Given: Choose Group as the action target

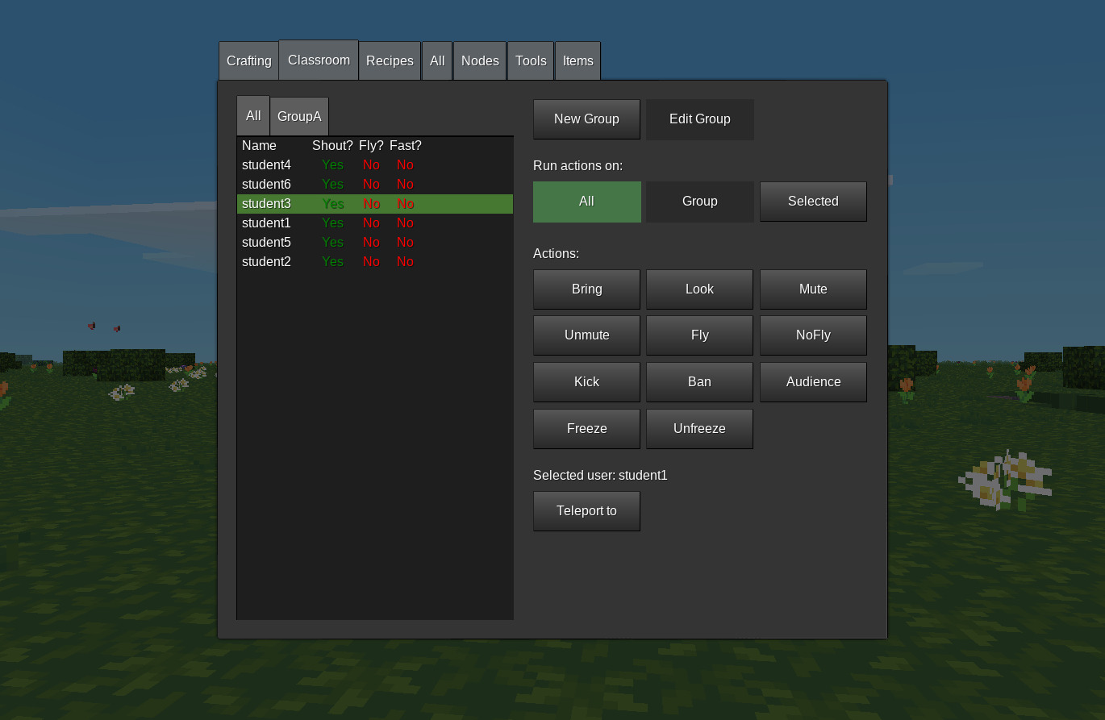Looking at the screenshot, I should tap(699, 202).
